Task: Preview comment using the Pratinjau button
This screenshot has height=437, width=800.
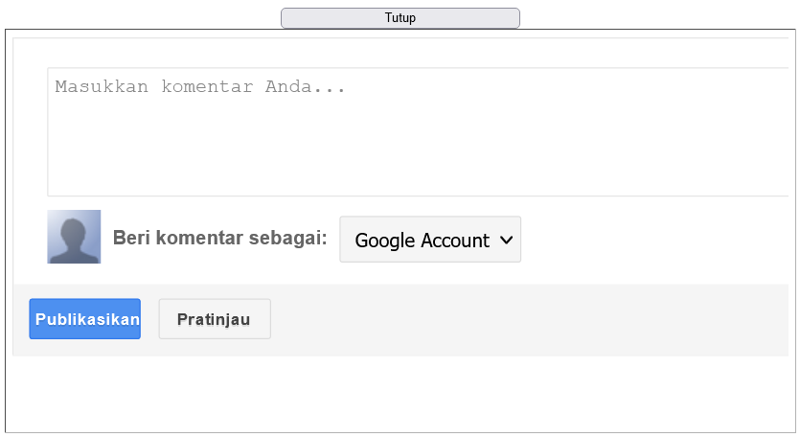Action: (215, 319)
